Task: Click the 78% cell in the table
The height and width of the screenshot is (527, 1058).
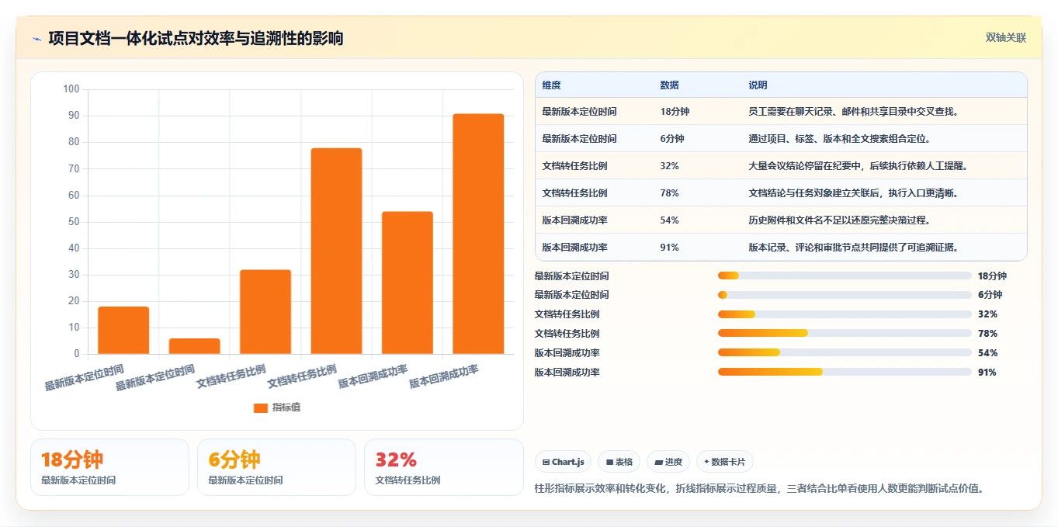Action: (670, 193)
